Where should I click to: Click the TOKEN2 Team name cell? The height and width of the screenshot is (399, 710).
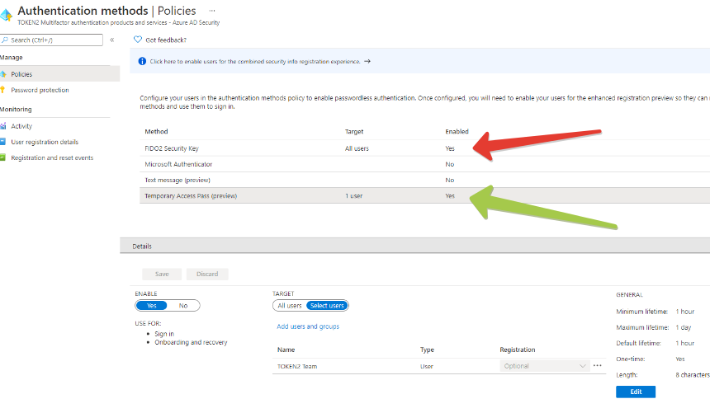[x=297, y=366]
